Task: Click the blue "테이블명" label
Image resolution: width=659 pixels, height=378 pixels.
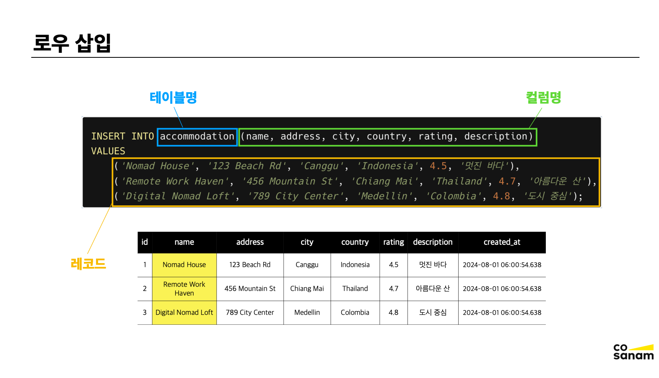Action: coord(173,97)
